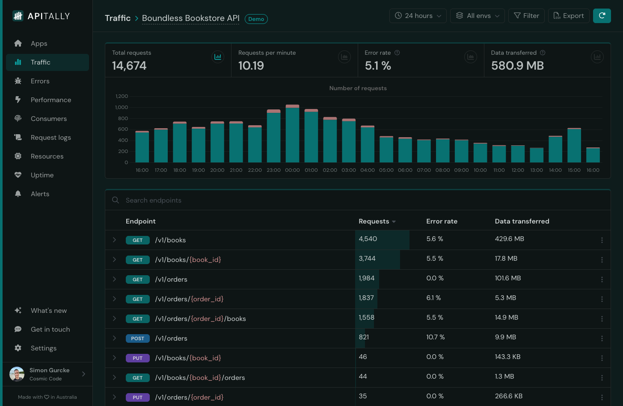Image resolution: width=623 pixels, height=406 pixels.
Task: Refresh the dashboard with the refresh icon
Action: [x=602, y=15]
